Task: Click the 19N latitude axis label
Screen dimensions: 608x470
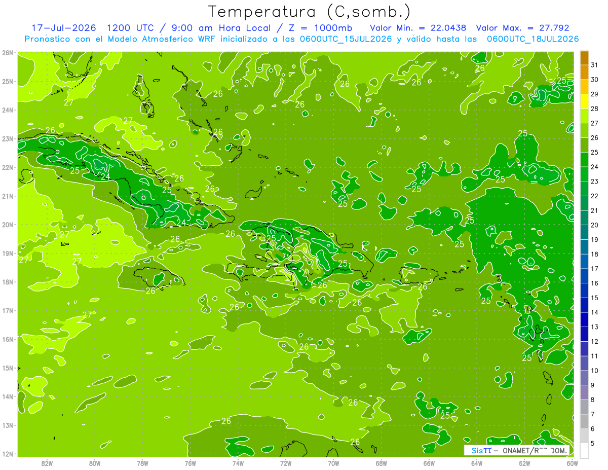Action: pyautogui.click(x=8, y=253)
